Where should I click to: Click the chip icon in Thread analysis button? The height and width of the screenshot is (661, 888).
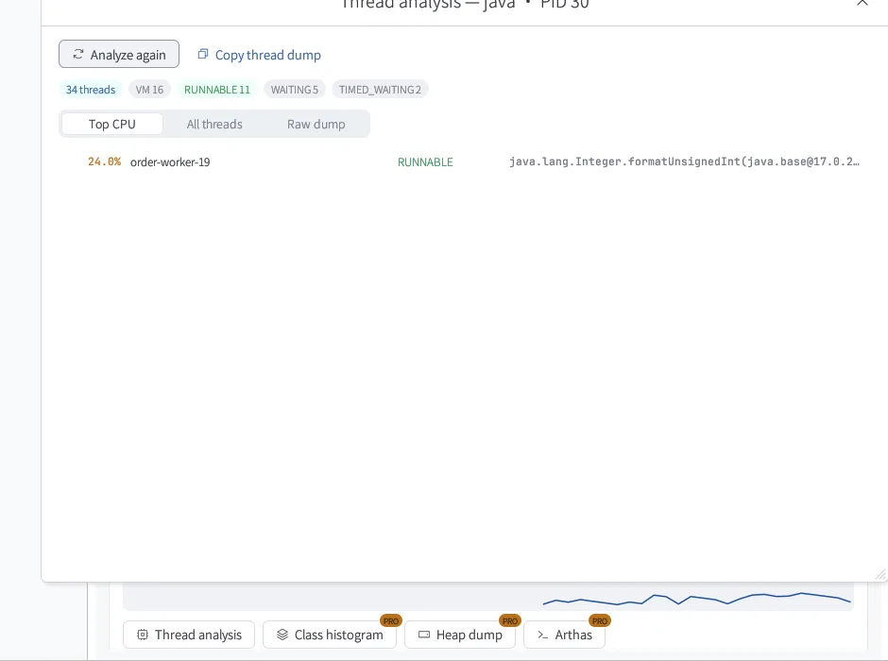pos(143,635)
